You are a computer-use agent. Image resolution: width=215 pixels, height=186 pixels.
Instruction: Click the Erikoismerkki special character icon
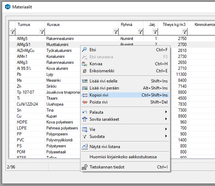[84, 71]
